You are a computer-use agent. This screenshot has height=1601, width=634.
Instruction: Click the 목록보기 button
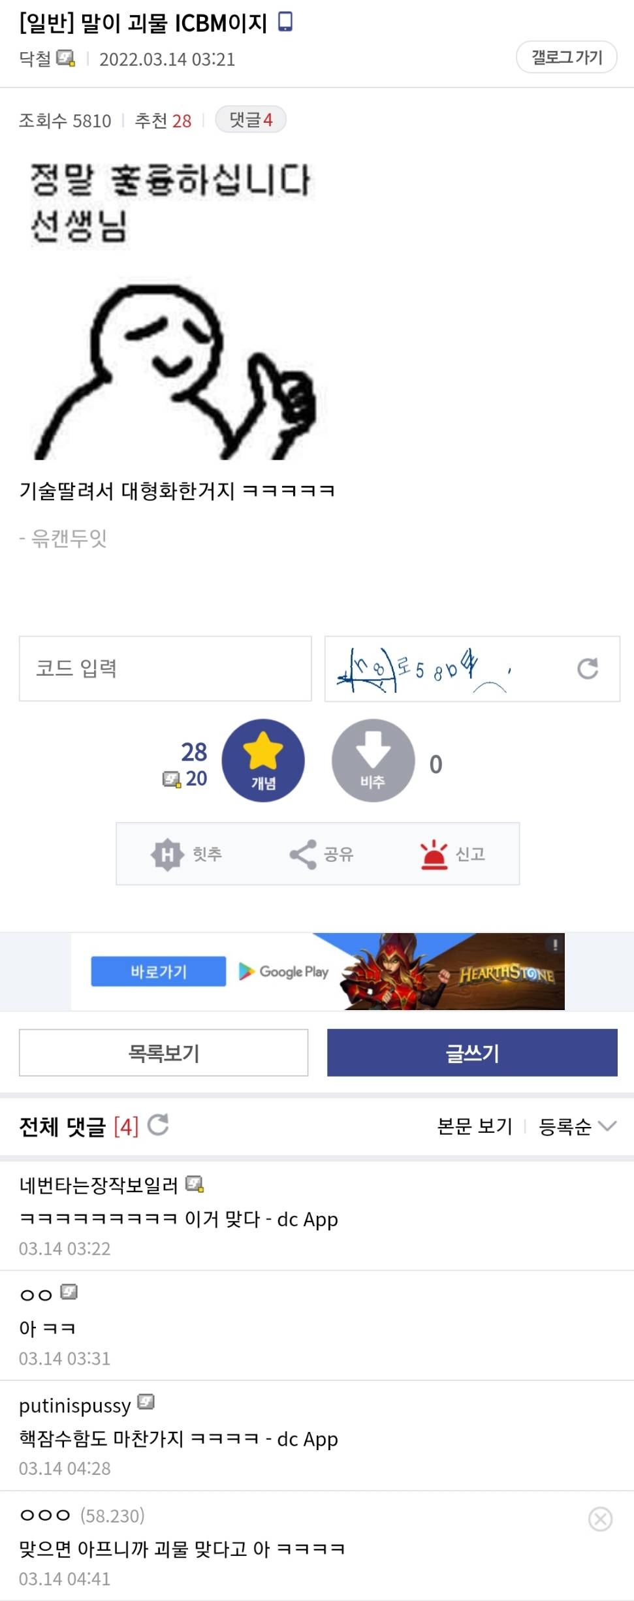tap(163, 1053)
